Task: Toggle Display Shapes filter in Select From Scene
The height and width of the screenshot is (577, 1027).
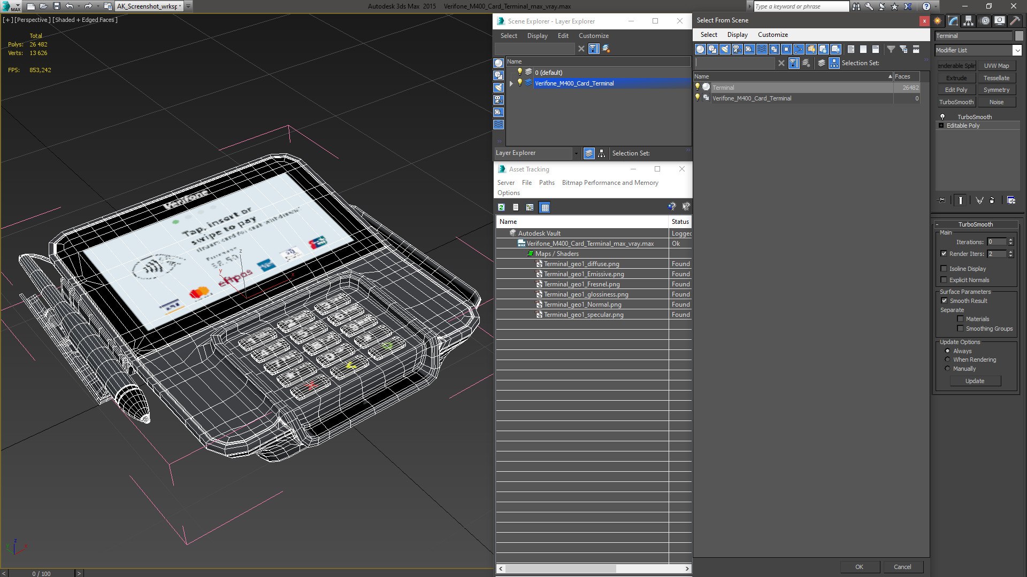Action: click(x=712, y=49)
